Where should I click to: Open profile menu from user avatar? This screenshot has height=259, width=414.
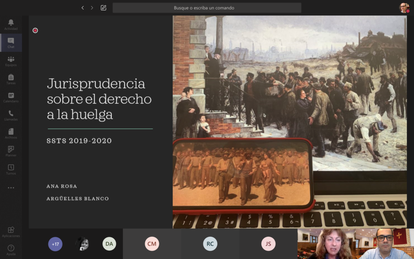click(404, 8)
